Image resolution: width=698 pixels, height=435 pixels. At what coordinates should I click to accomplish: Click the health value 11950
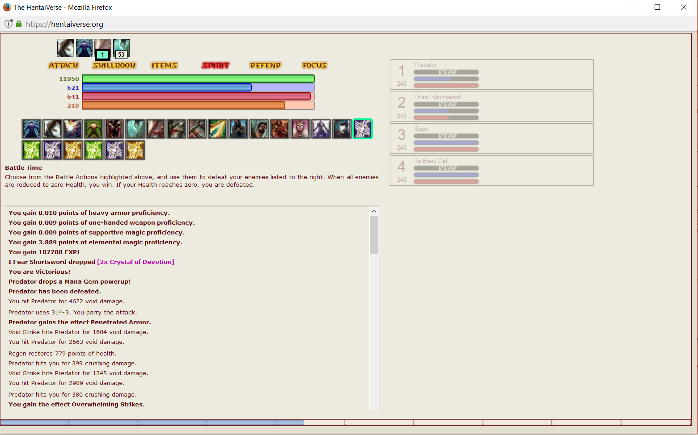click(69, 79)
